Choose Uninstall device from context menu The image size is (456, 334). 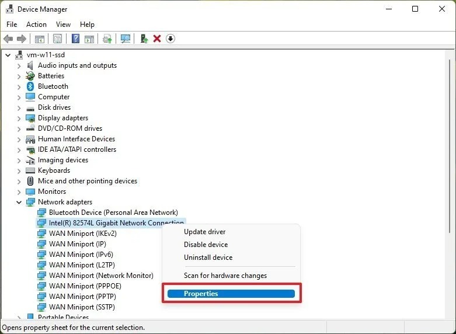tap(208, 258)
